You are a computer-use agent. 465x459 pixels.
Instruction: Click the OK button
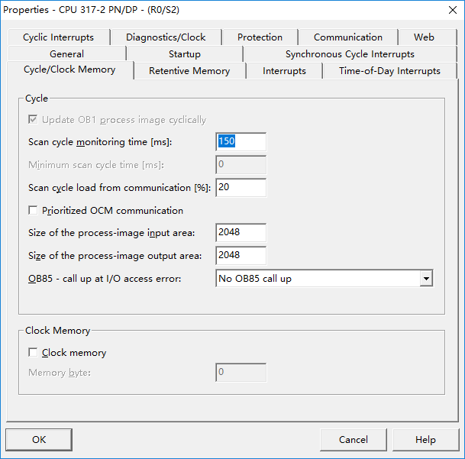pyautogui.click(x=39, y=439)
